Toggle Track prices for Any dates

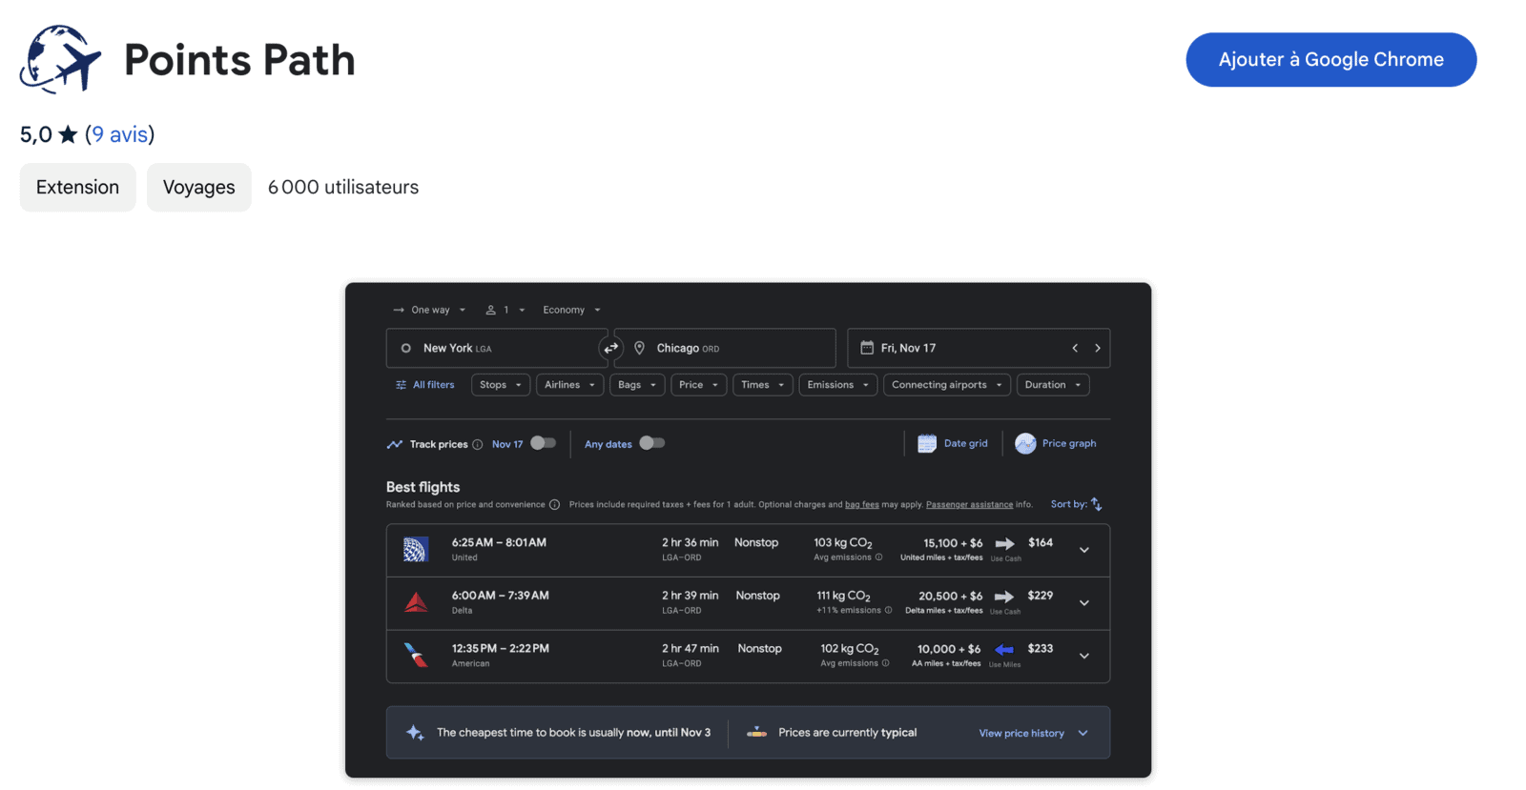(x=652, y=443)
